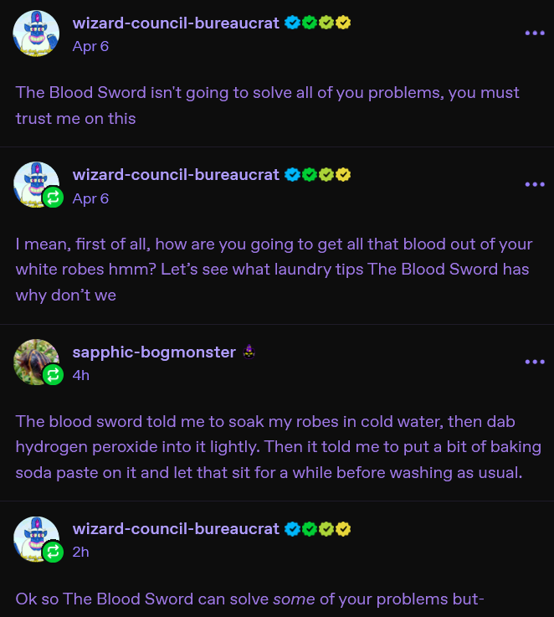Click the 2h timestamp on the bottom post

80,552
